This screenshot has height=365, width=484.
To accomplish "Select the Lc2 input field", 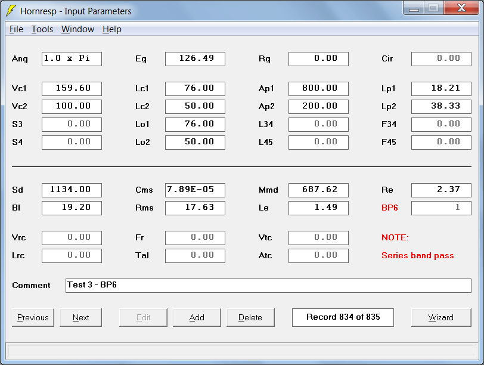I will pos(195,107).
